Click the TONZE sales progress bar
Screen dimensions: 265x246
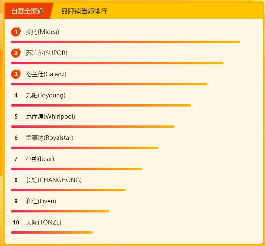pyautogui.click(x=52, y=232)
